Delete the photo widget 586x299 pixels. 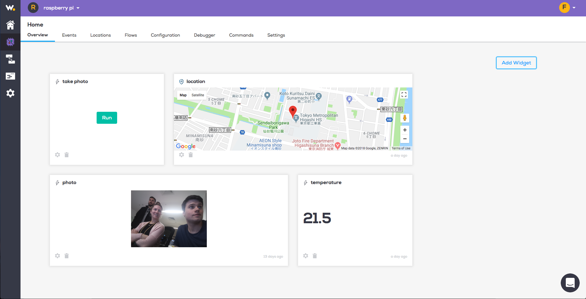point(67,256)
